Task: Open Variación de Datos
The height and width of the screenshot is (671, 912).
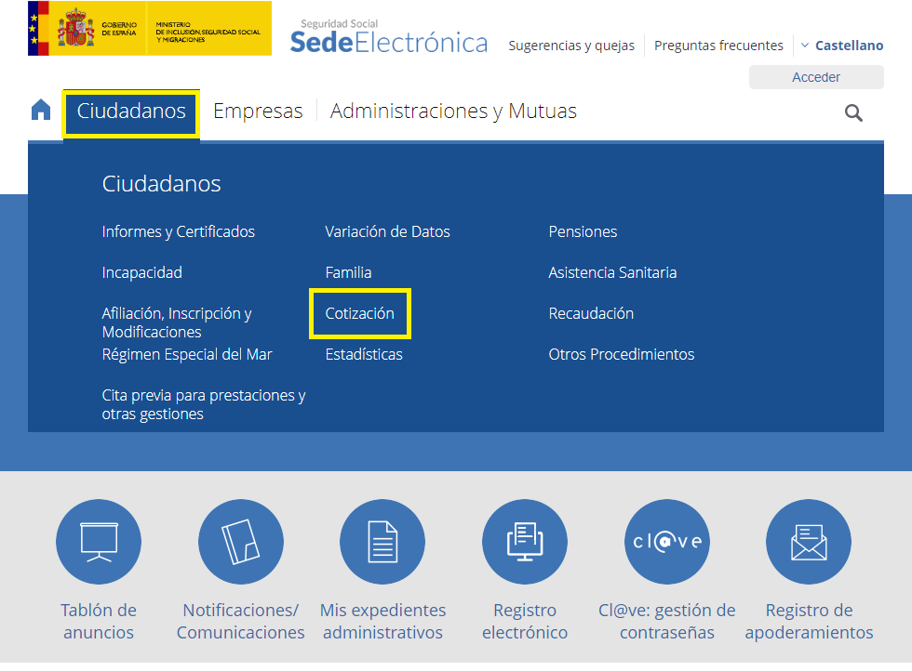Action: (387, 231)
